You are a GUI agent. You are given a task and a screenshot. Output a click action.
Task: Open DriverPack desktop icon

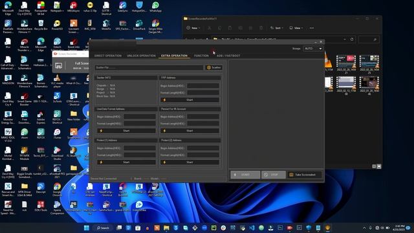(139, 26)
